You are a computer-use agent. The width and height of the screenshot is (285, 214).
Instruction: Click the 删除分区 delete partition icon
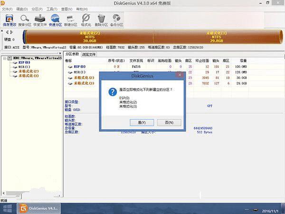[101, 20]
